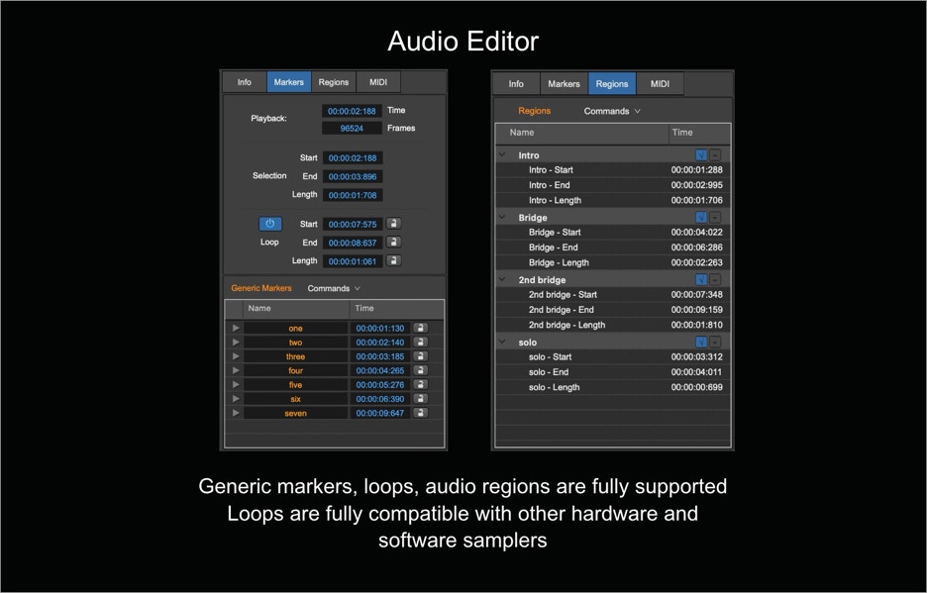Play from marker three using its arrow
The width and height of the screenshot is (927, 593).
236,356
